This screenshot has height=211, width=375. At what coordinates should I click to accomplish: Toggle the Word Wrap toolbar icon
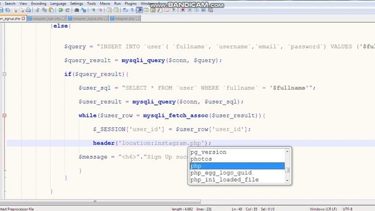coord(125,10)
